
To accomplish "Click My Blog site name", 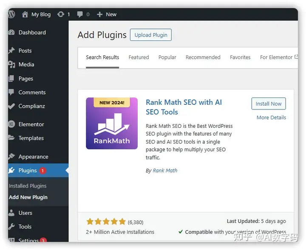I will point(41,14).
